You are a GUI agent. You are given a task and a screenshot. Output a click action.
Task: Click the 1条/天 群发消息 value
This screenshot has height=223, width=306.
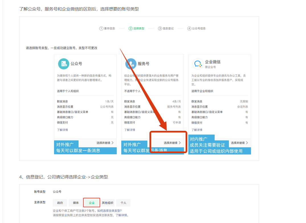[x=109, y=101]
